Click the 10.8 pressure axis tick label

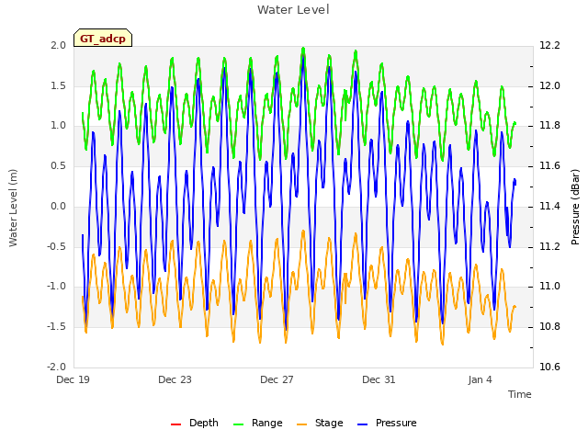point(549,327)
